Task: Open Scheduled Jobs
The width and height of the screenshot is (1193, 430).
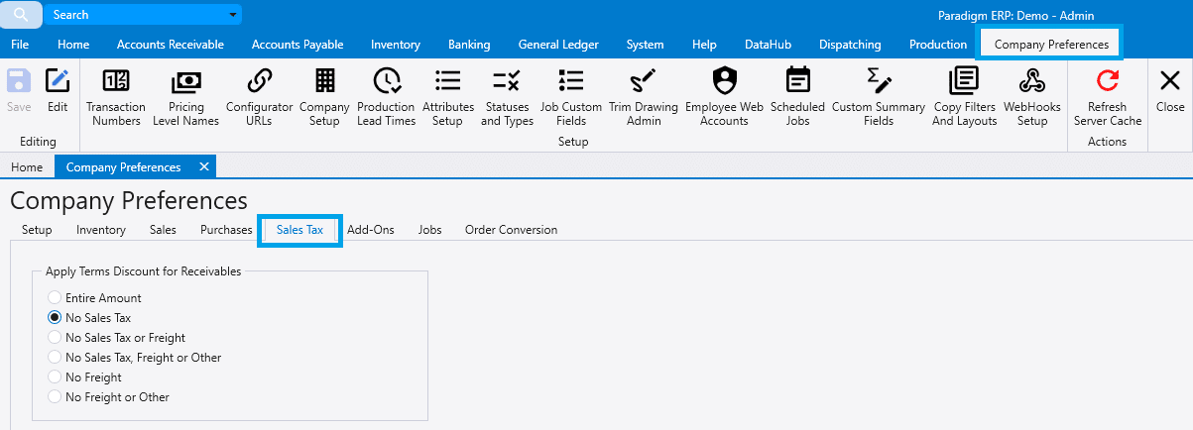Action: (797, 97)
